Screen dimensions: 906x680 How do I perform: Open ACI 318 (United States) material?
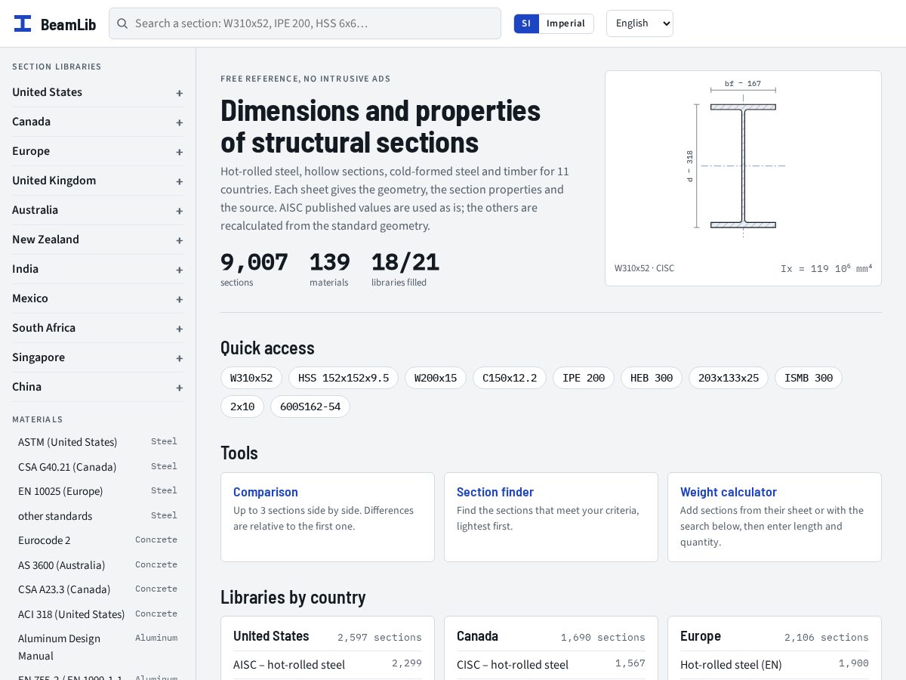point(98,614)
